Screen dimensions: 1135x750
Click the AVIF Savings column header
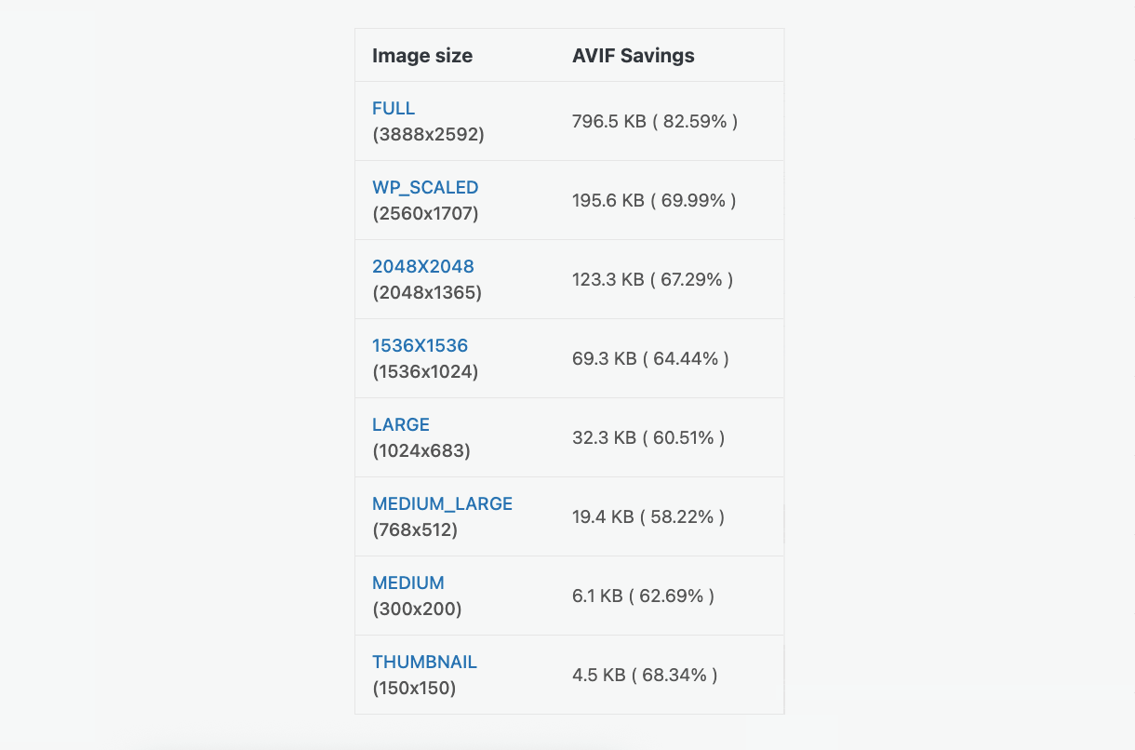(634, 55)
